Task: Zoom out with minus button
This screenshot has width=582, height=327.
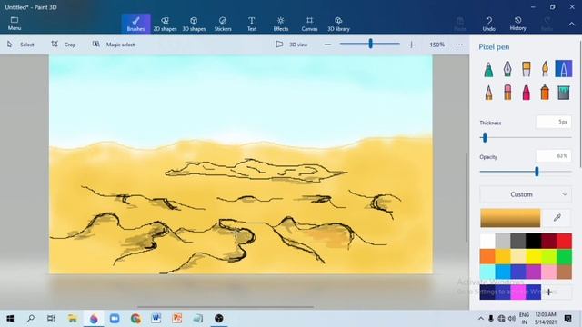Action: pos(327,45)
